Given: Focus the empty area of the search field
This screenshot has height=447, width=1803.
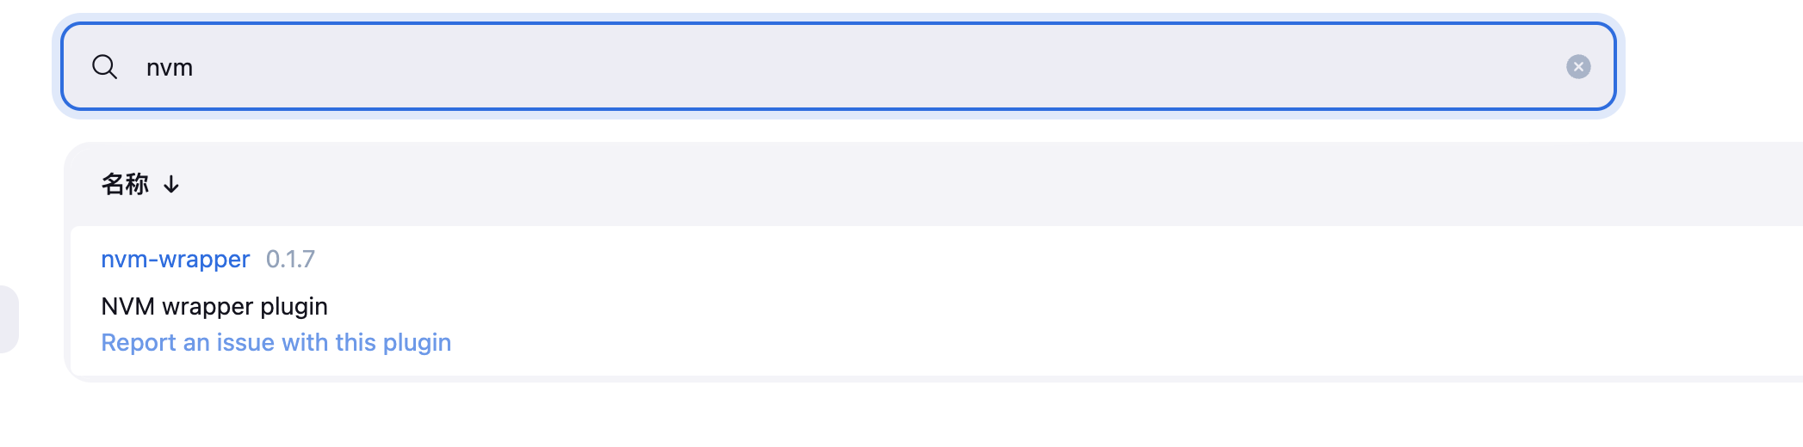Looking at the screenshot, I should [861, 66].
